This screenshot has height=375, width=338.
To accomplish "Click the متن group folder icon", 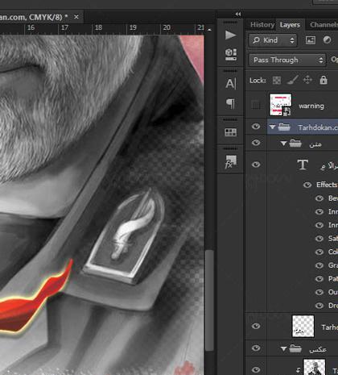I will tap(295, 144).
